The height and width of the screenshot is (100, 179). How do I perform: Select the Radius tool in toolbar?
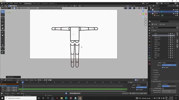(x=3, y=35)
